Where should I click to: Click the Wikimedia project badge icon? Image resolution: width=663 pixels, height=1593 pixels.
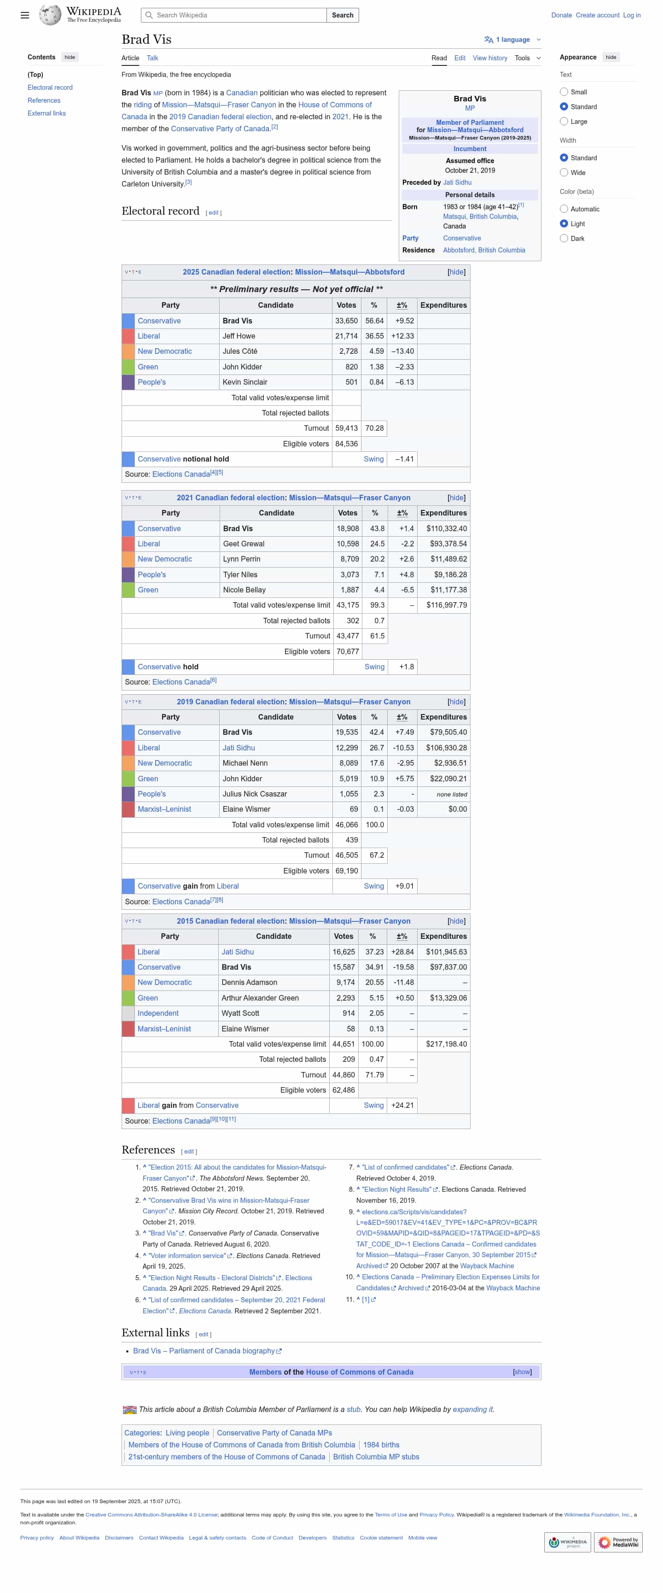[x=567, y=1542]
